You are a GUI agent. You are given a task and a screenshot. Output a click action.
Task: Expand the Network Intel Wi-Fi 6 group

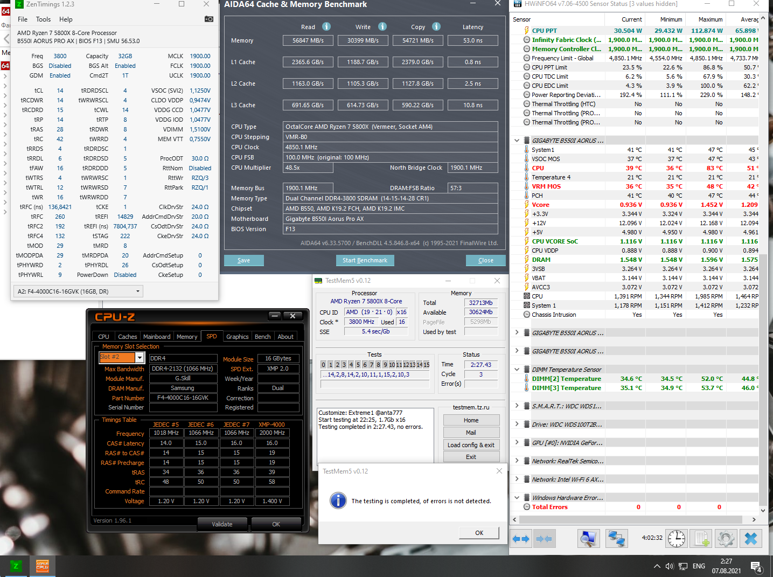click(x=517, y=479)
